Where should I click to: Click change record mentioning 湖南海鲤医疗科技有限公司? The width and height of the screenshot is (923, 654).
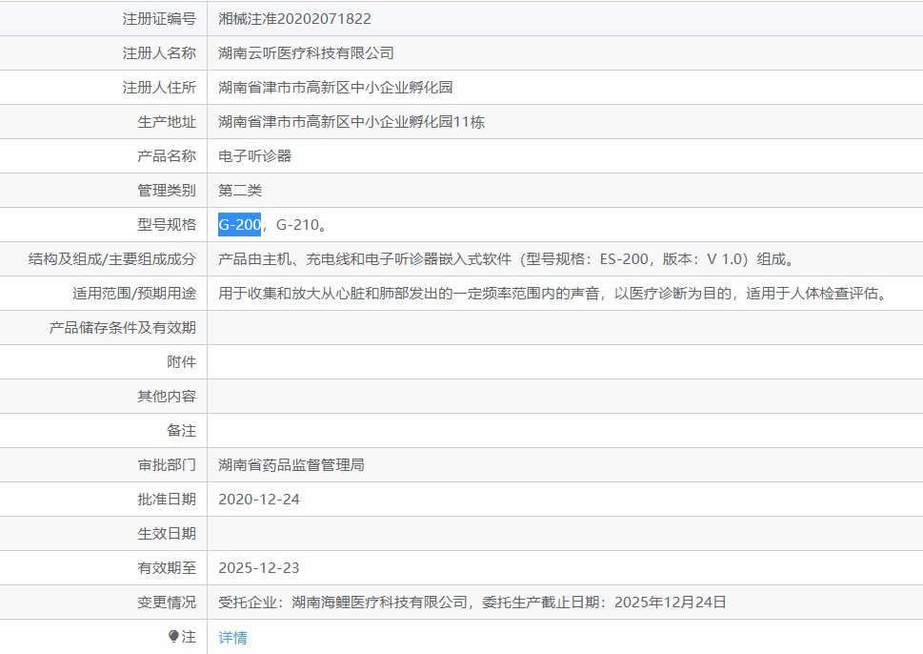[x=472, y=603]
